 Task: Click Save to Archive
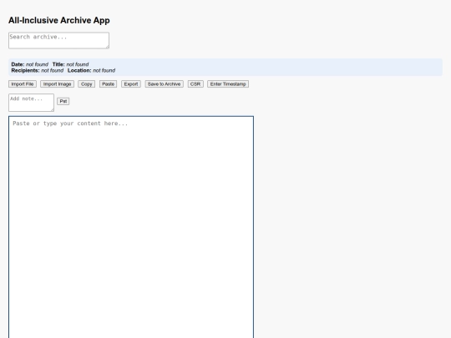165,84
